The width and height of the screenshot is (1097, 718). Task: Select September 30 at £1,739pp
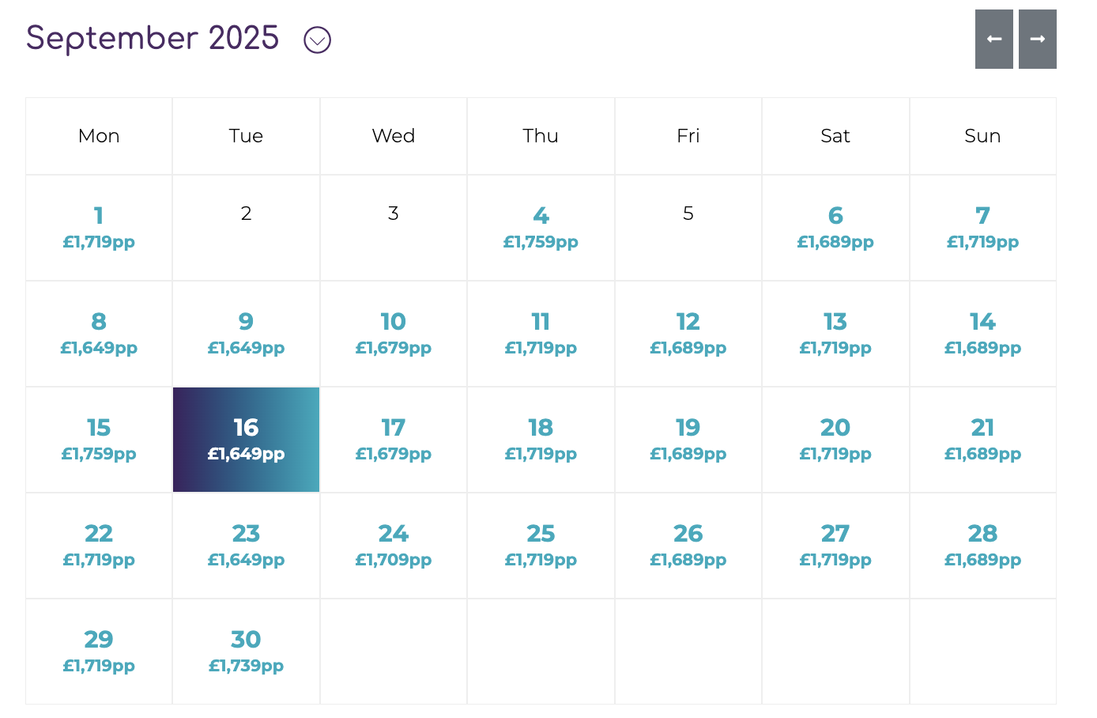(x=246, y=652)
